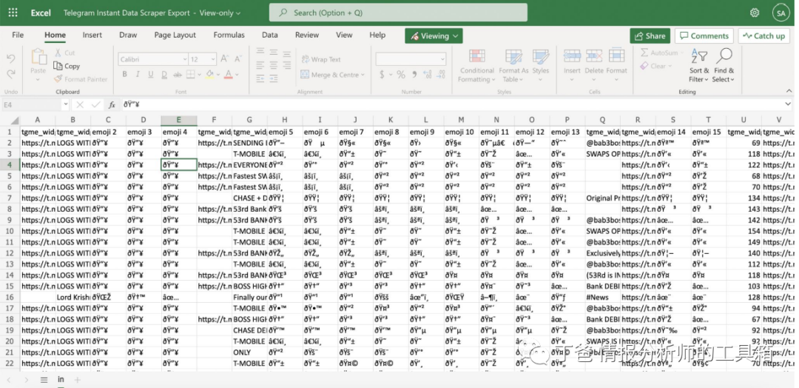Click the Undo arrow icon
799x388 pixels.
[10, 58]
